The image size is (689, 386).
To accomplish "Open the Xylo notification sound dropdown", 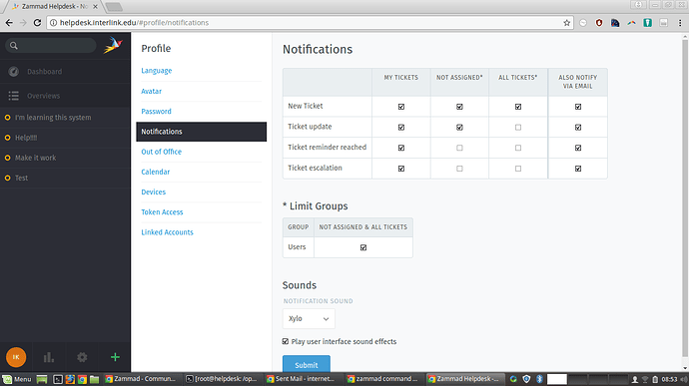I will pyautogui.click(x=309, y=318).
